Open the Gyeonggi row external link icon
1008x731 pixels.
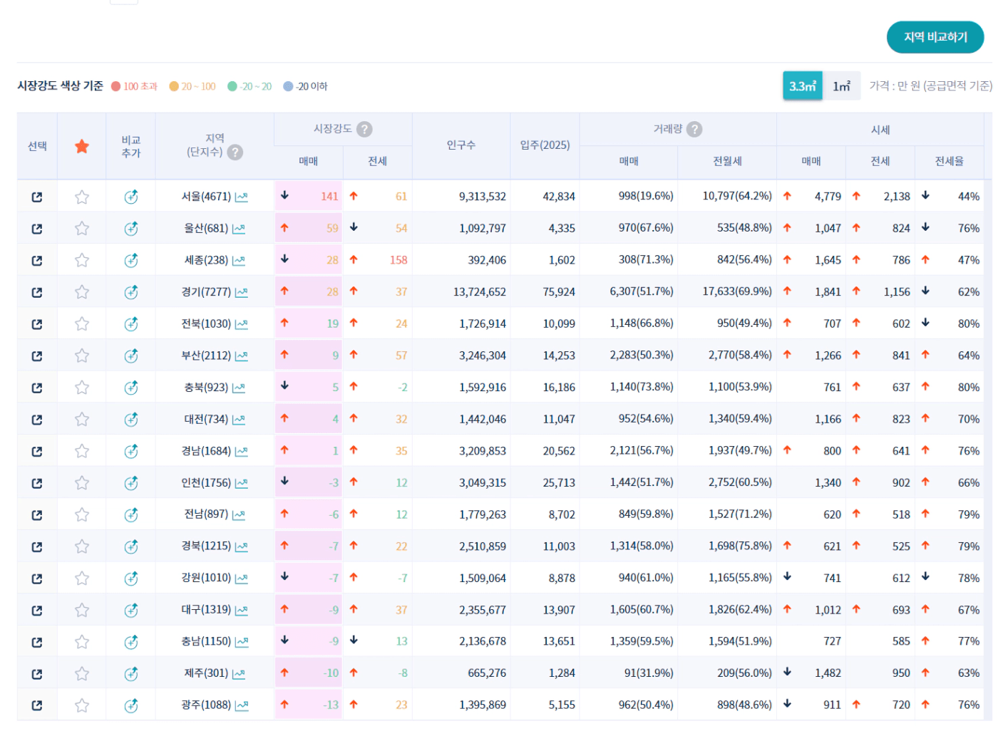pos(37,293)
